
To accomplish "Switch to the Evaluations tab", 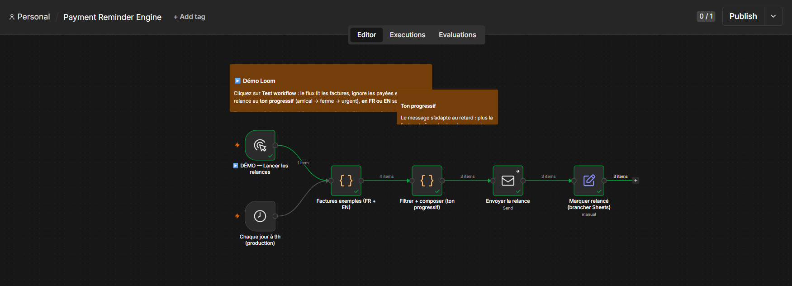I will (457, 35).
